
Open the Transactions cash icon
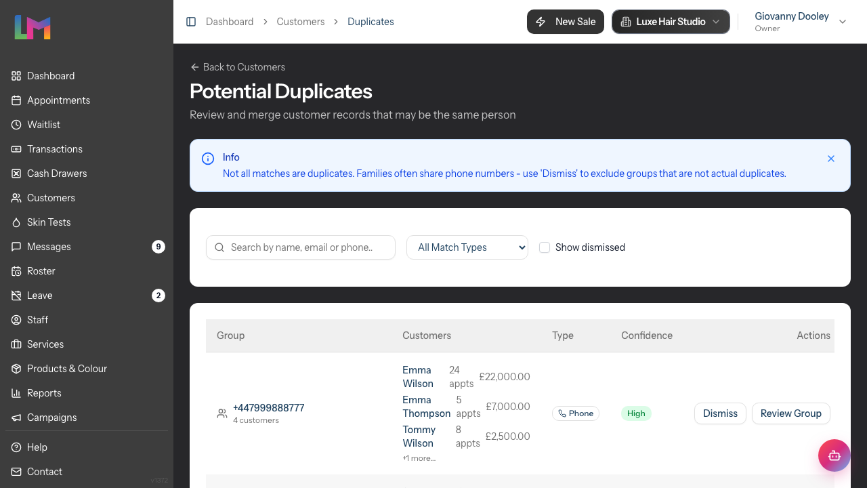16,149
